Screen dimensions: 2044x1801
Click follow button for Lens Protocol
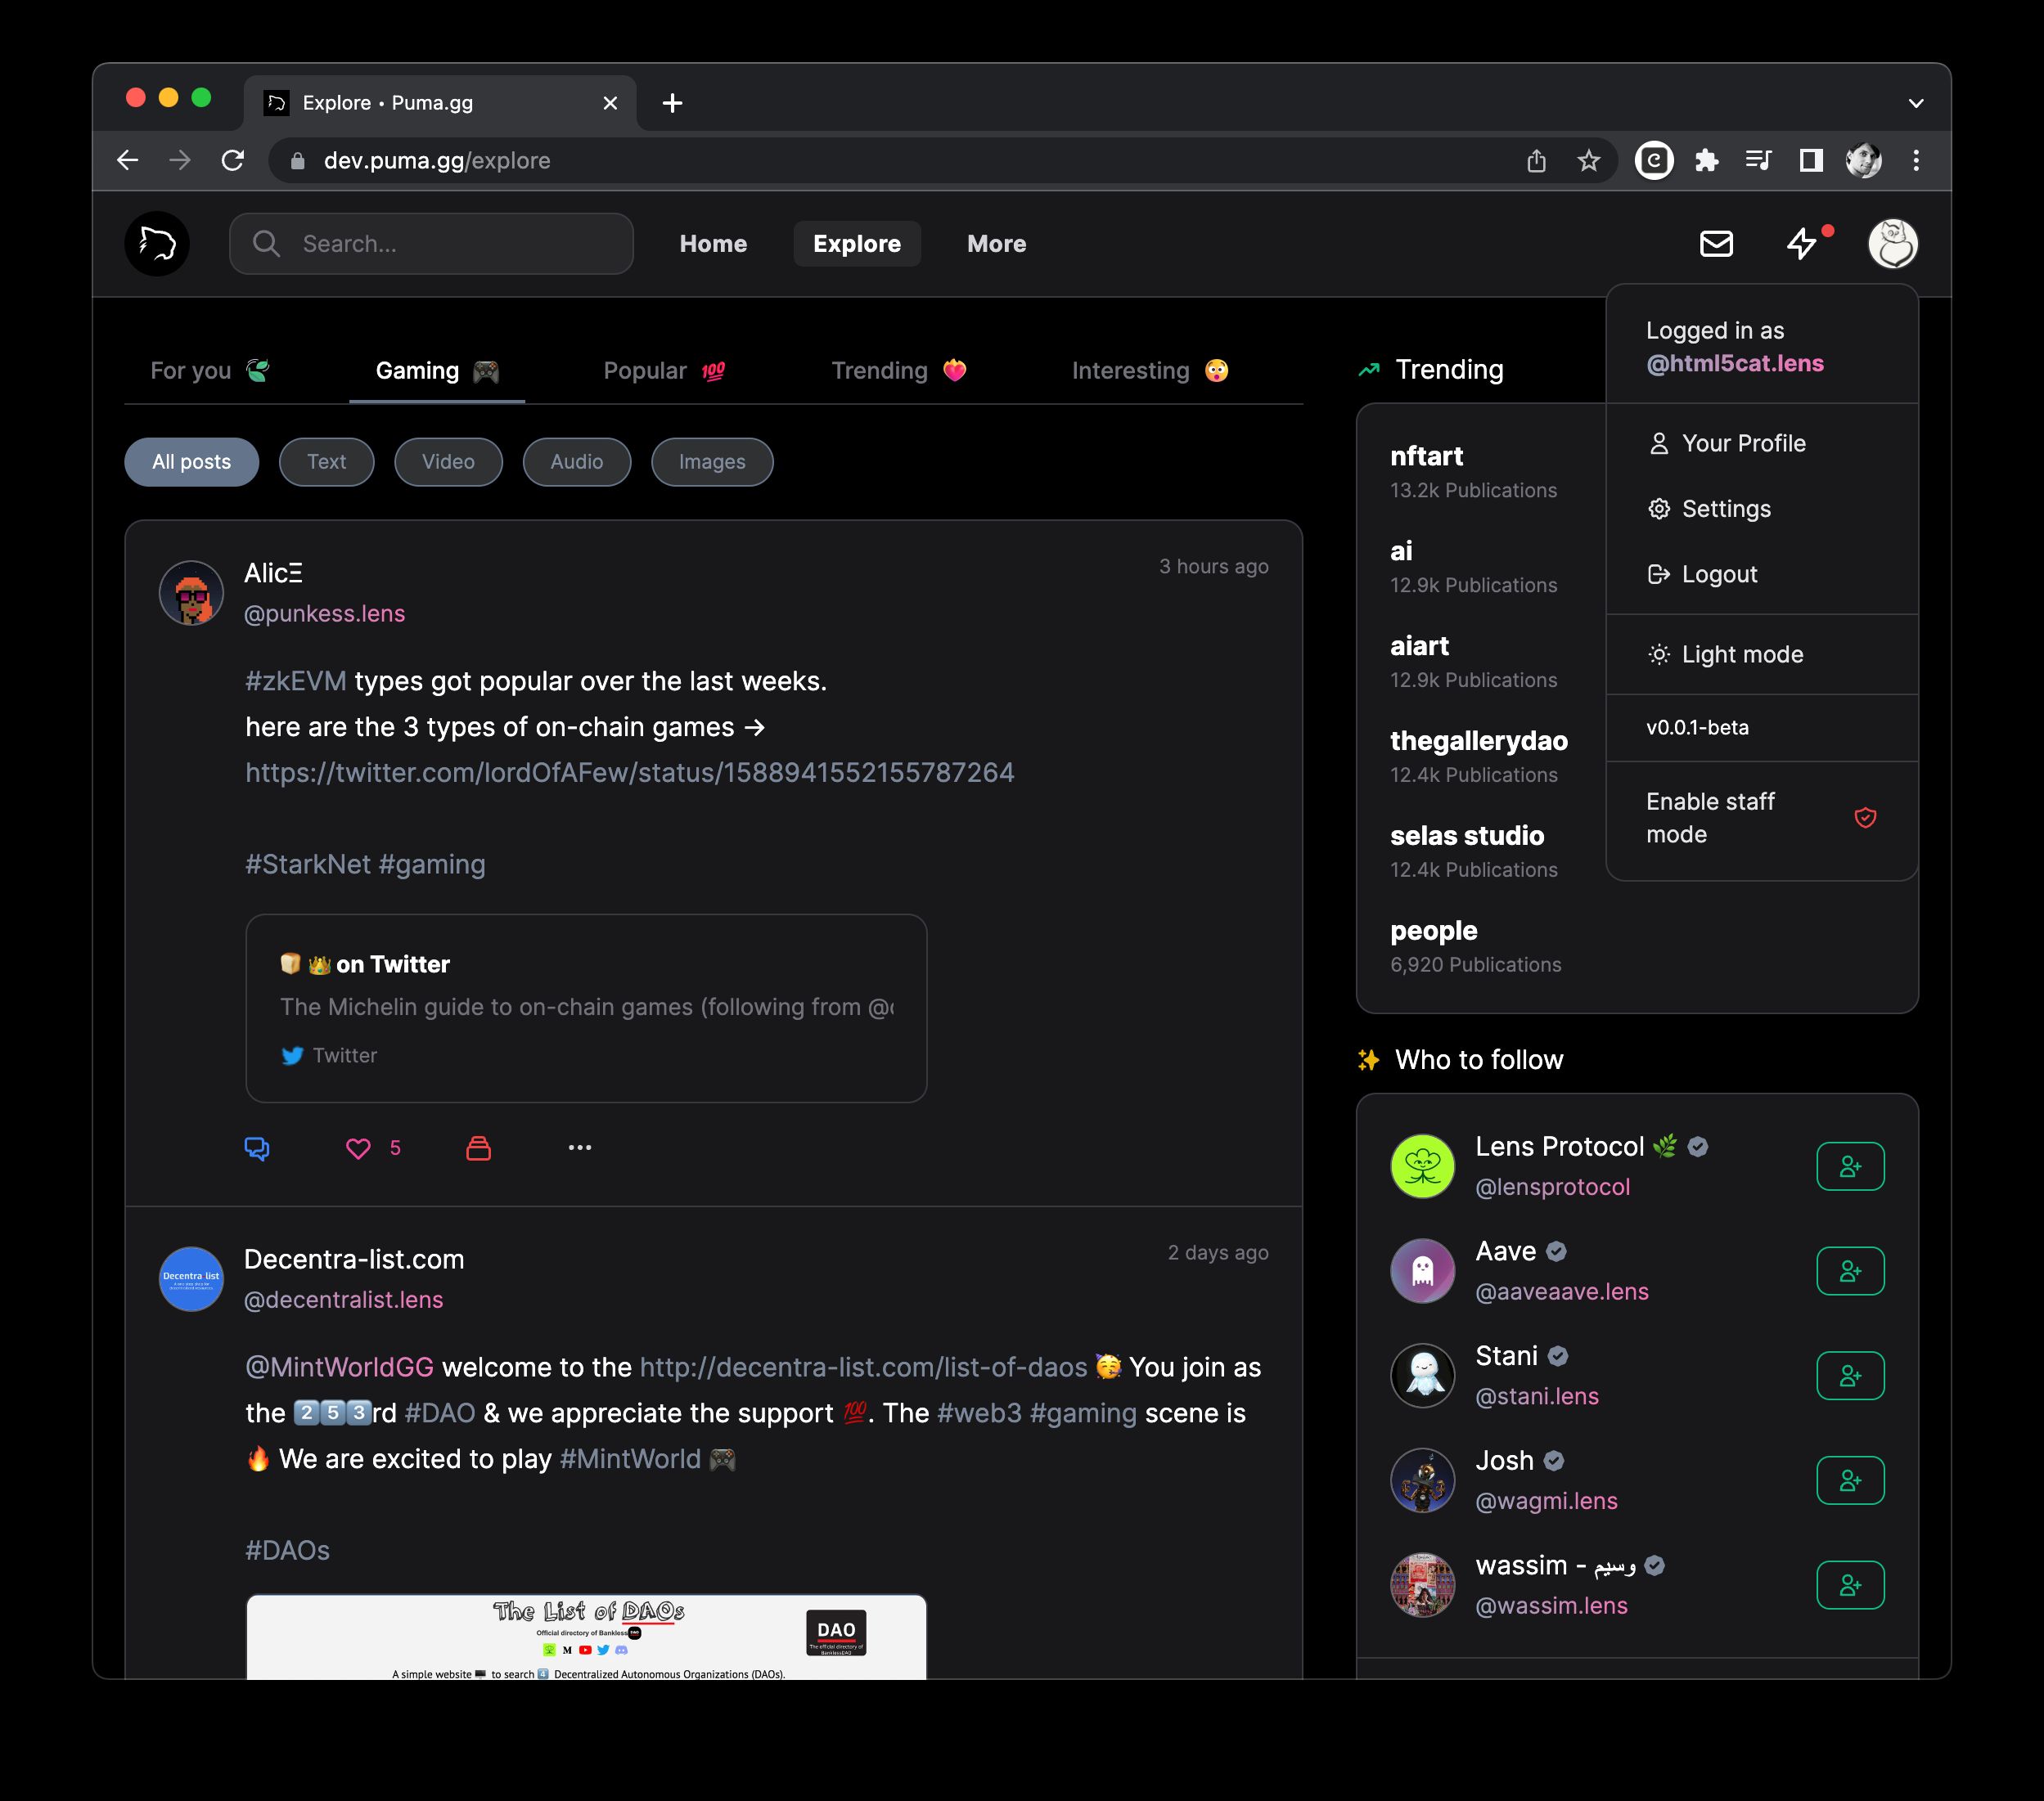(1849, 1165)
